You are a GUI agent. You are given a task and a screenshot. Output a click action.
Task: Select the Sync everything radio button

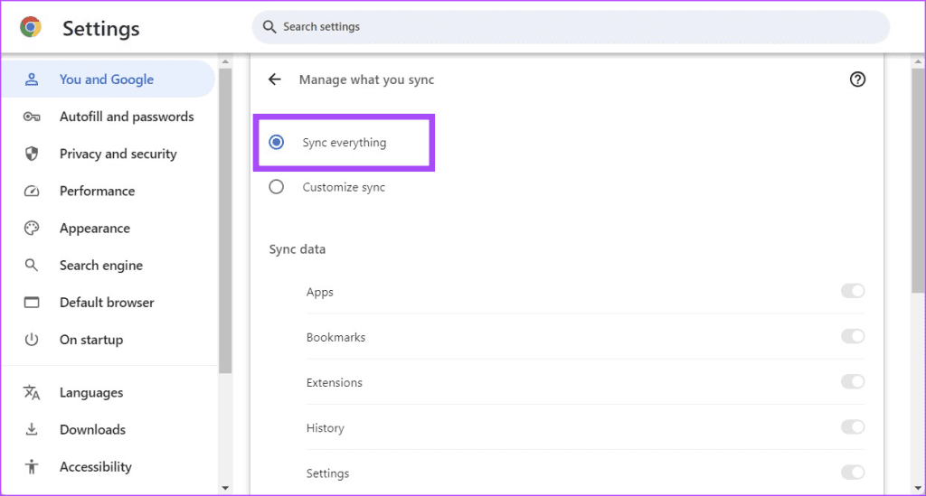pos(277,142)
